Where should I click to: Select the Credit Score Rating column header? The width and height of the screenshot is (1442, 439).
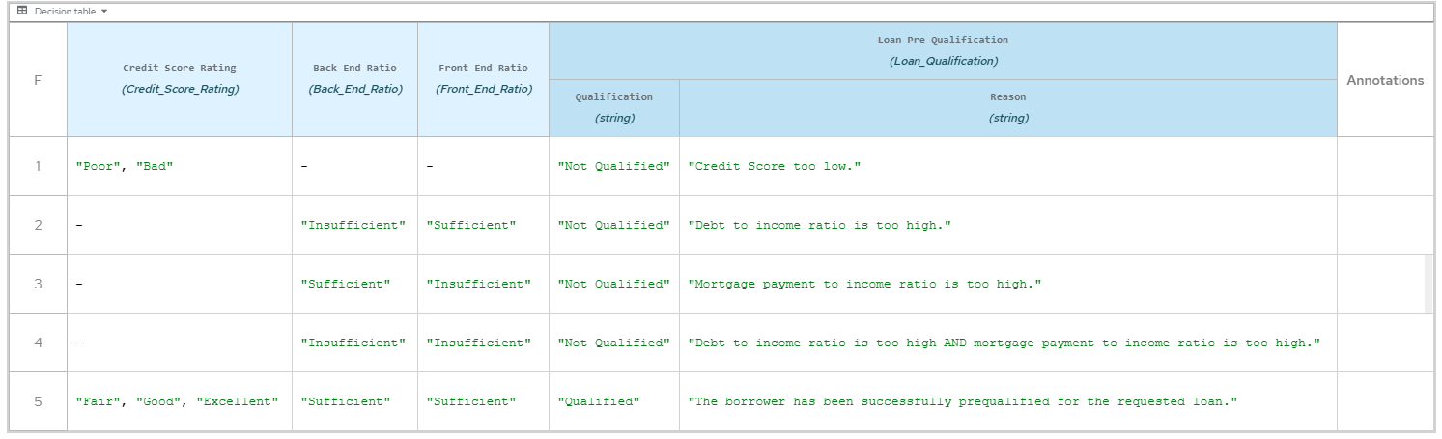[180, 80]
